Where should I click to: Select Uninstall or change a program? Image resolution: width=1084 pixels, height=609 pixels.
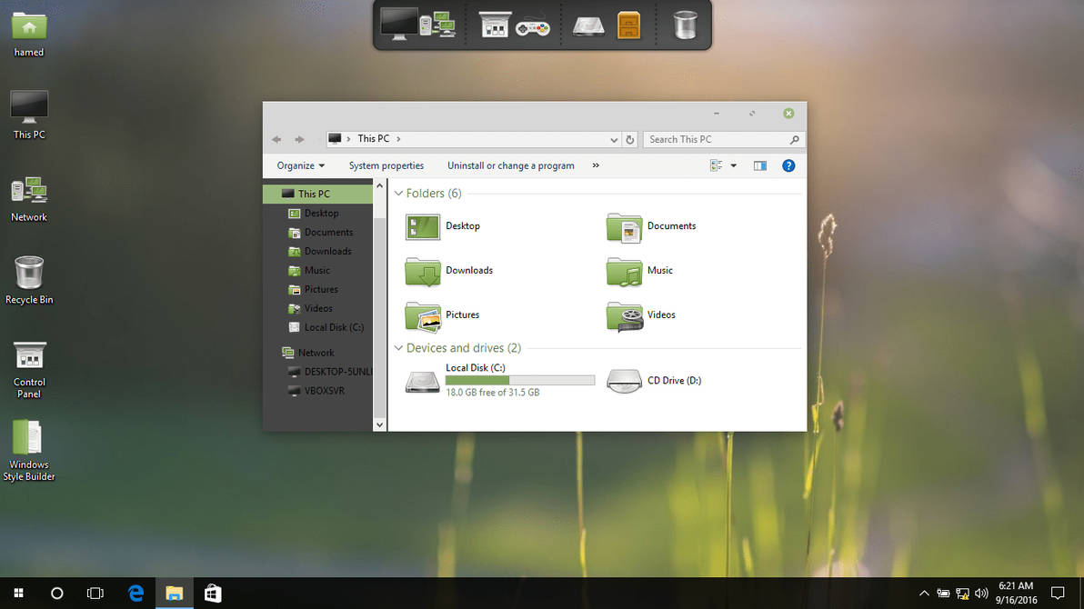click(510, 165)
